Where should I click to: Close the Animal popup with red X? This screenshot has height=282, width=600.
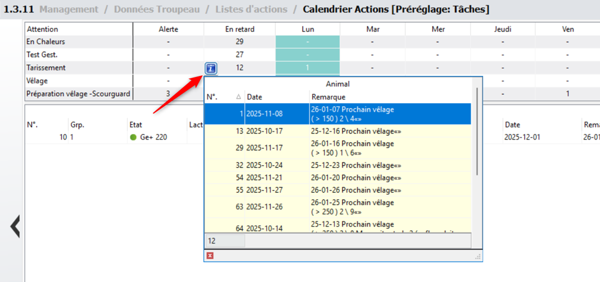click(210, 255)
